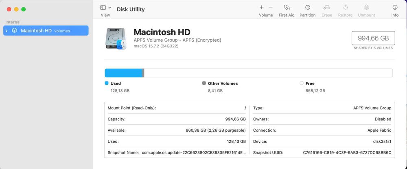Image resolution: width=407 pixels, height=169 pixels.
Task: Click the First Aid stethoscope icon
Action: tap(287, 7)
